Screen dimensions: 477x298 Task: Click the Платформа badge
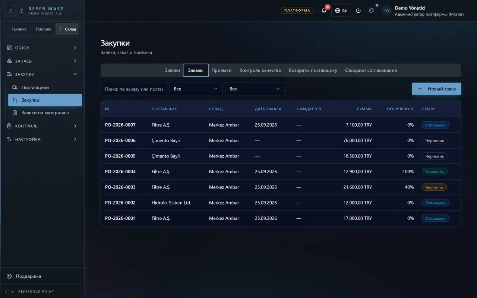[x=297, y=10]
